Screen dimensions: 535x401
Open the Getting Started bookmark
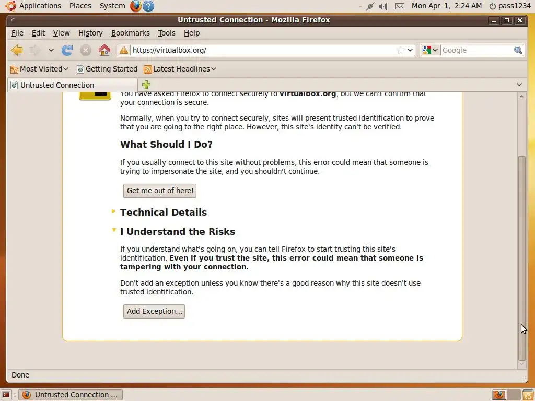pyautogui.click(x=107, y=69)
